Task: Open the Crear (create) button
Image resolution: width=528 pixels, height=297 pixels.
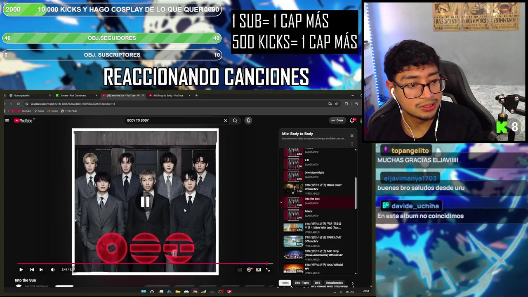Action: [337, 120]
